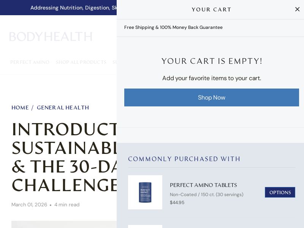The height and width of the screenshot is (228, 304).
Task: Go to the Home breadcrumb link
Action: tap(20, 108)
